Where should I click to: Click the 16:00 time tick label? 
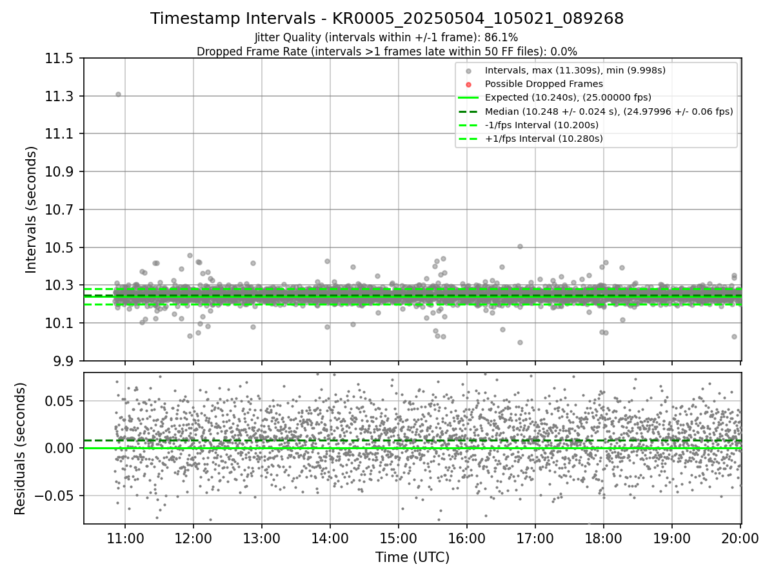(x=467, y=539)
